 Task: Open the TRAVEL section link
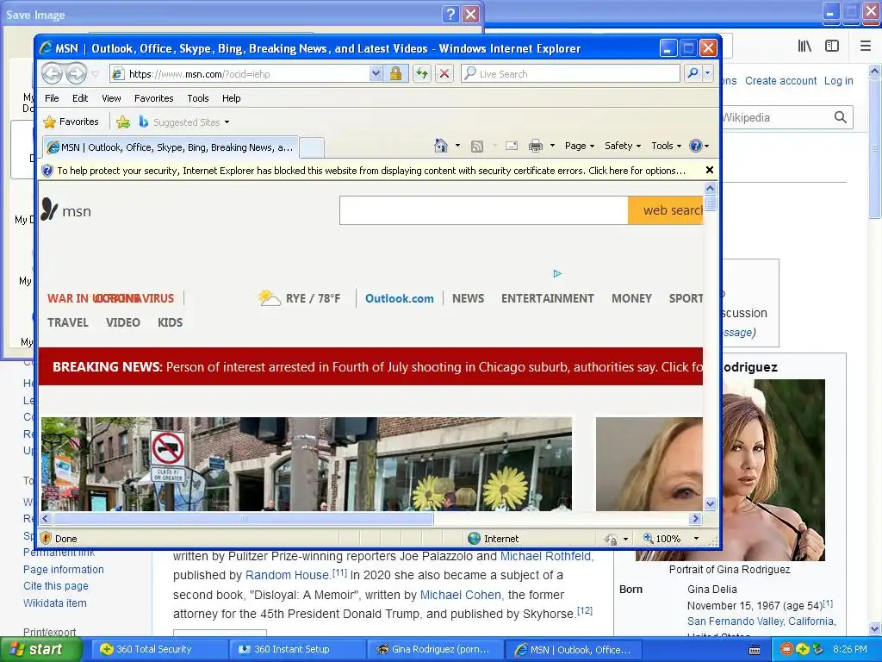pyautogui.click(x=67, y=322)
